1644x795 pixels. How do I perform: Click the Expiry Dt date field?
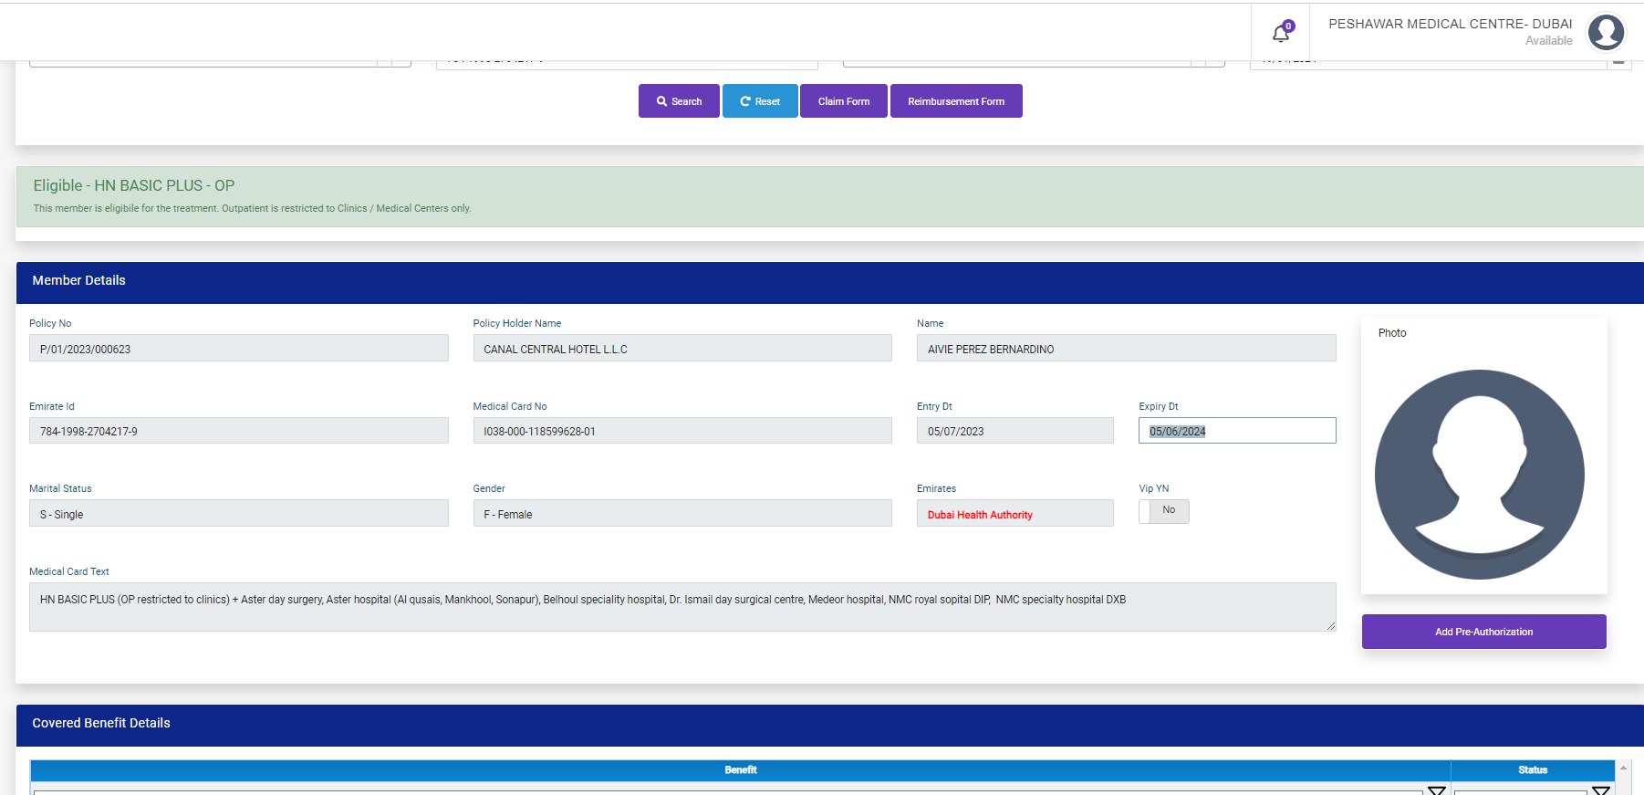coord(1236,431)
